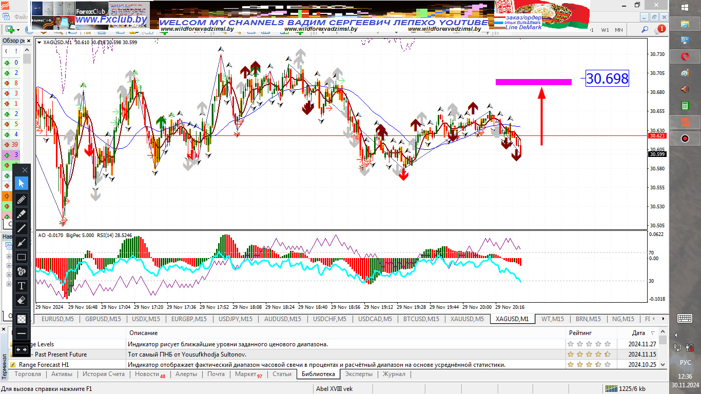Click the Abel XVIII vek profile in status bar

coord(335,388)
